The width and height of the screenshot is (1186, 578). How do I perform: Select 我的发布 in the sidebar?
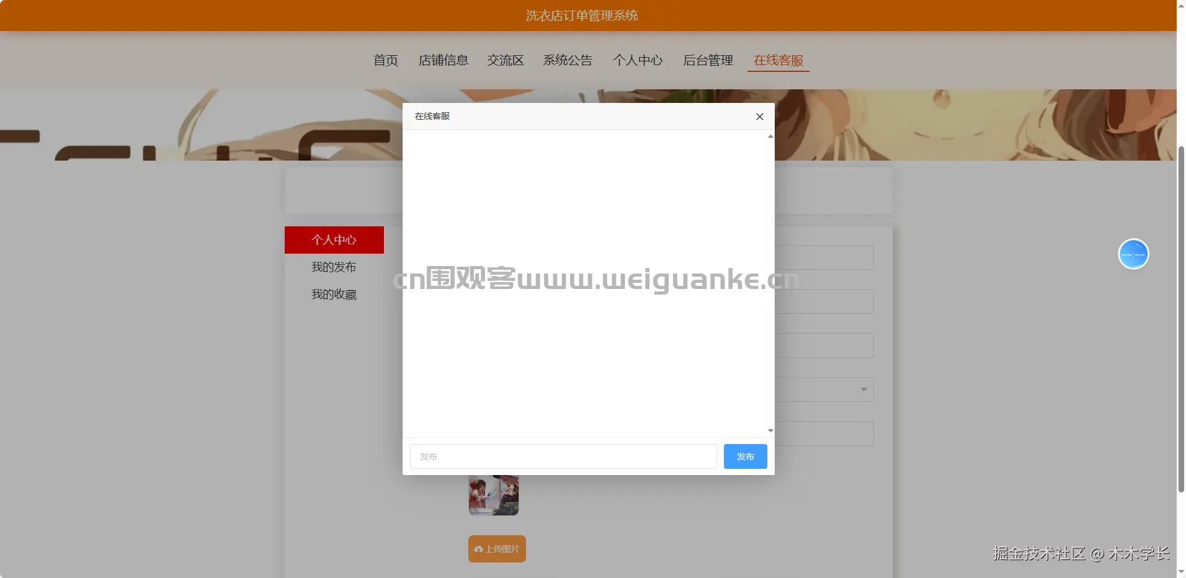tap(334, 267)
